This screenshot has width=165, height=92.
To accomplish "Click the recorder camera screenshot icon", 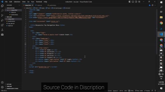I will click(161, 50).
